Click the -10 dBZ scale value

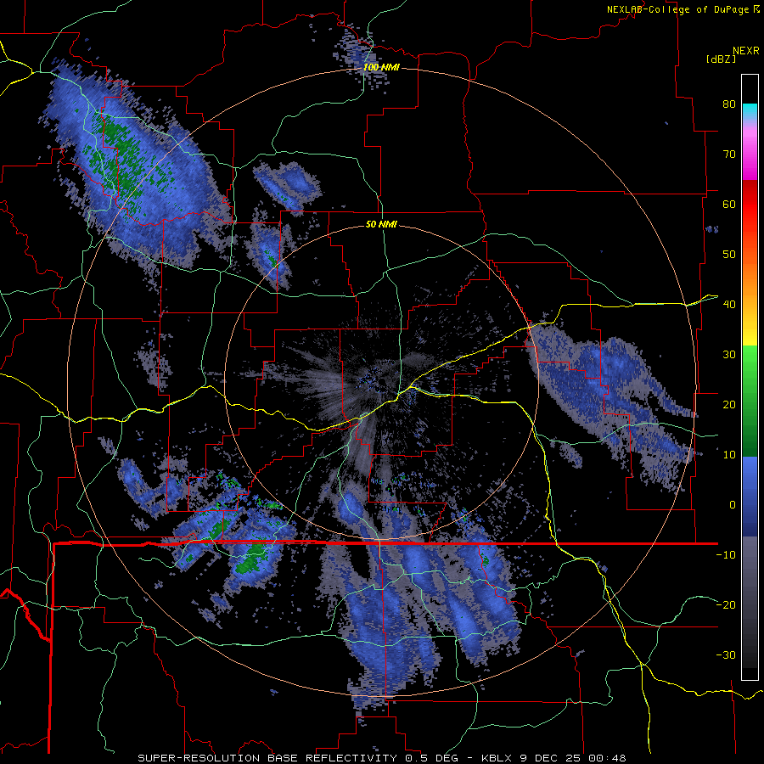click(726, 555)
